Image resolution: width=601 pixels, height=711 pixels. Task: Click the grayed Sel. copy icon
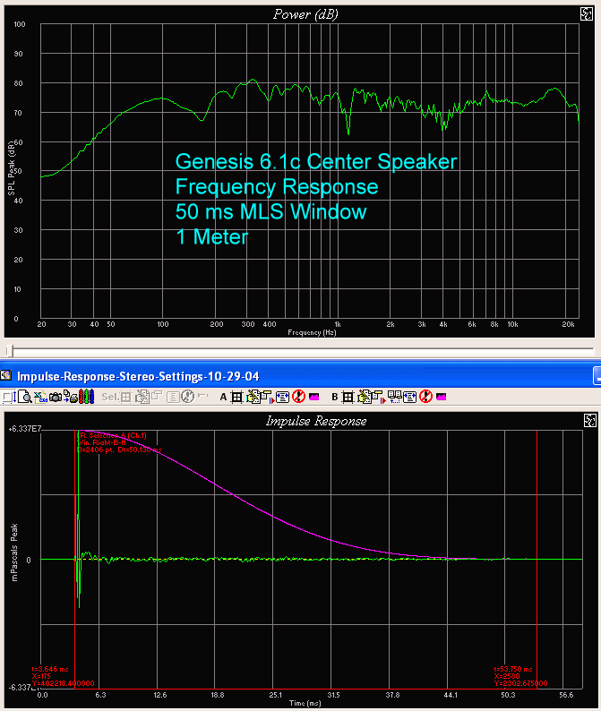(142, 398)
